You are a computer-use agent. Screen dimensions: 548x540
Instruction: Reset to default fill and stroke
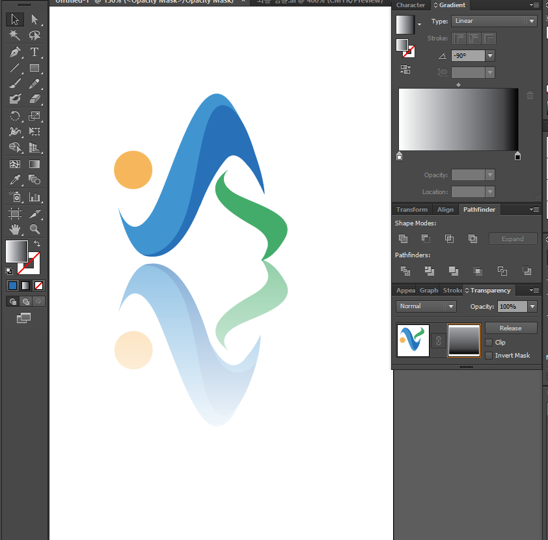coord(9,270)
